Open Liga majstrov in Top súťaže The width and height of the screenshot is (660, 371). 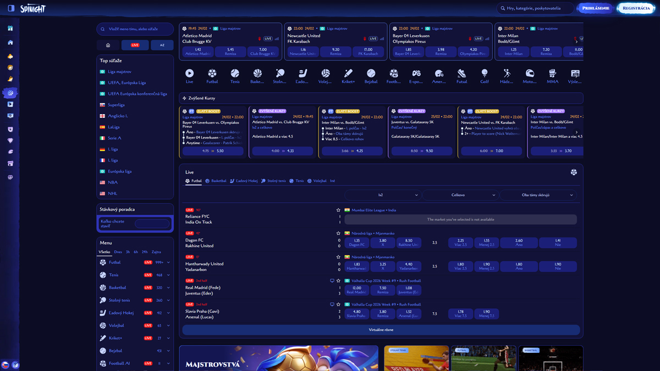point(119,71)
